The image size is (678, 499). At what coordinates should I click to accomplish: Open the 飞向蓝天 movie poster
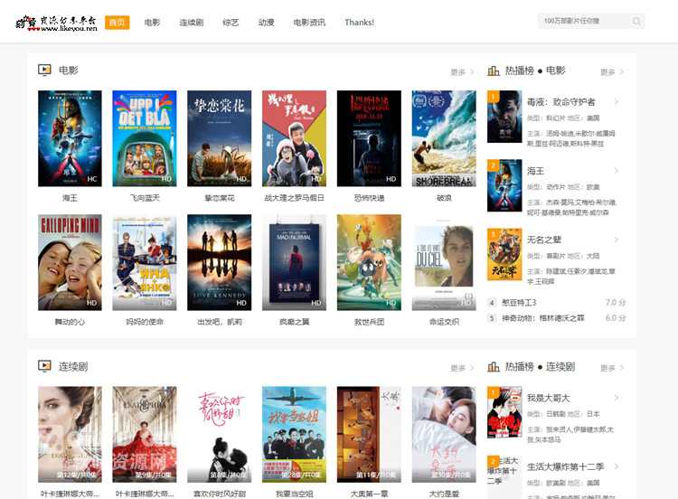[x=145, y=138]
